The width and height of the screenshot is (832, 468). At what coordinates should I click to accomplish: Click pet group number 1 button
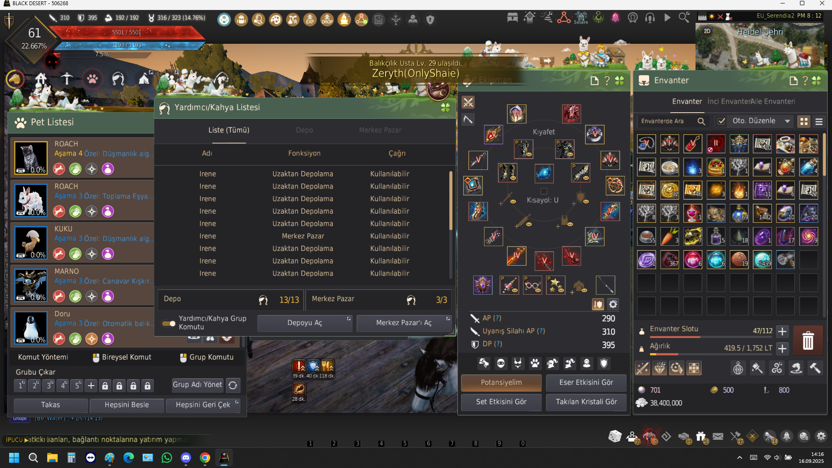click(x=20, y=385)
